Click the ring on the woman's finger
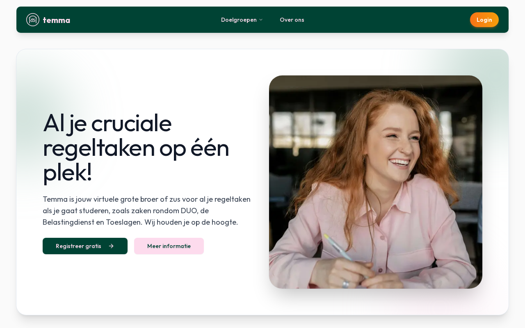 click(346, 284)
